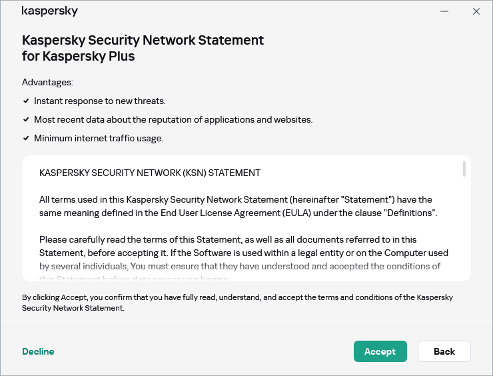Click the 'Kaspersky Security Network Statement' page heading
The height and width of the screenshot is (376, 493).
point(143,48)
